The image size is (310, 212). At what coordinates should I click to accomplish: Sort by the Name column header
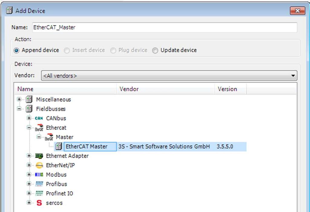65,89
